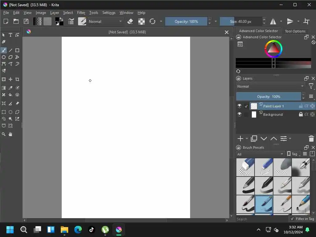Select the Pan hand tool
The height and width of the screenshot is (237, 316).
click(10, 134)
